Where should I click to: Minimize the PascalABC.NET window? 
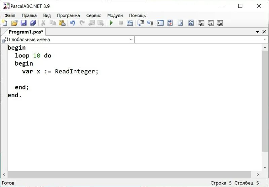tap(222, 6)
